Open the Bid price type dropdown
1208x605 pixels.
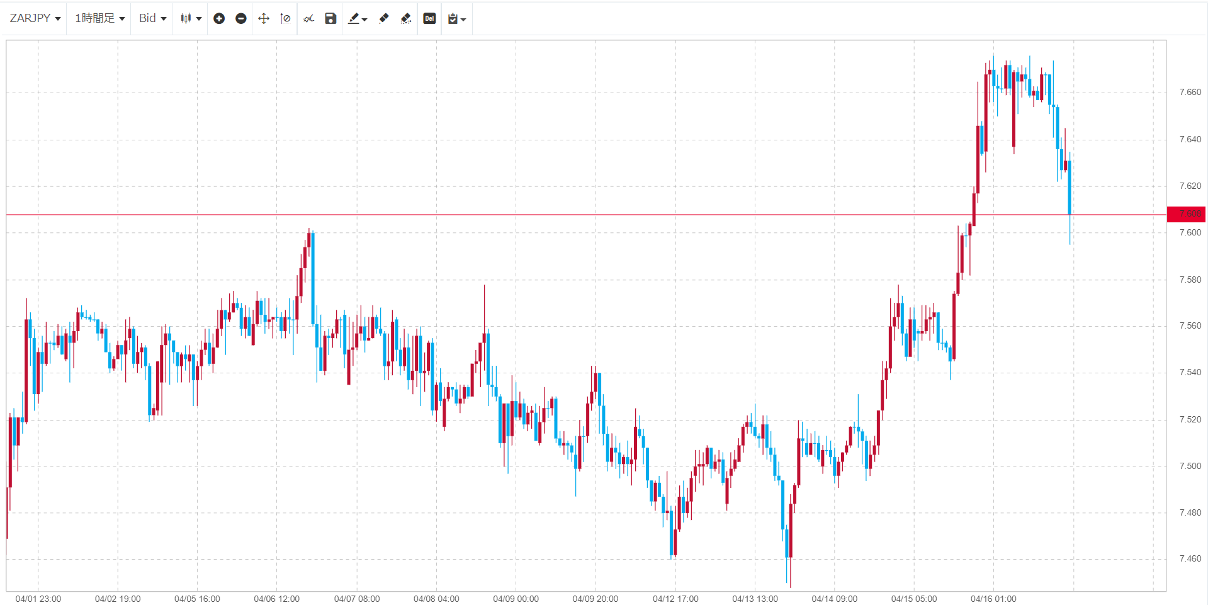coord(153,18)
